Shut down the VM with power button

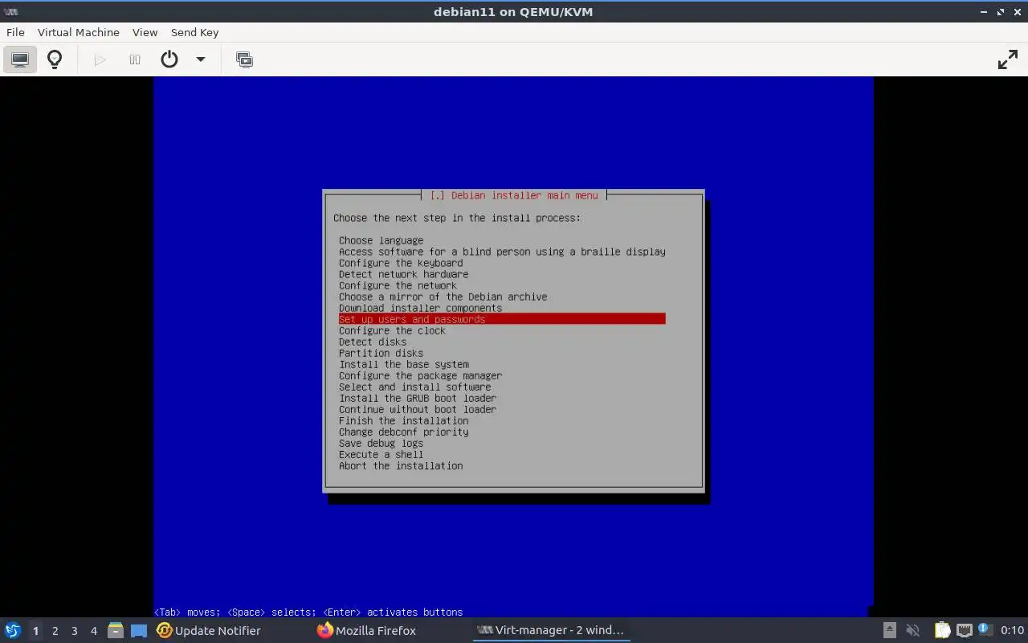169,59
